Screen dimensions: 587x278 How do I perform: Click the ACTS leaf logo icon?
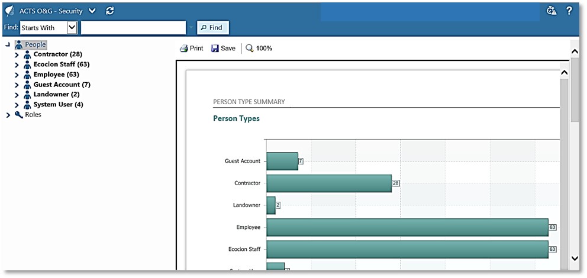tap(9, 11)
